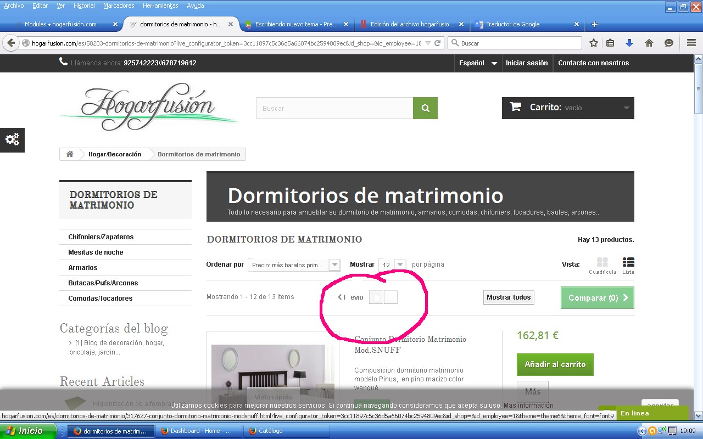Open the address bar history dropdown arrow
703x439 pixels.
(x=428, y=43)
